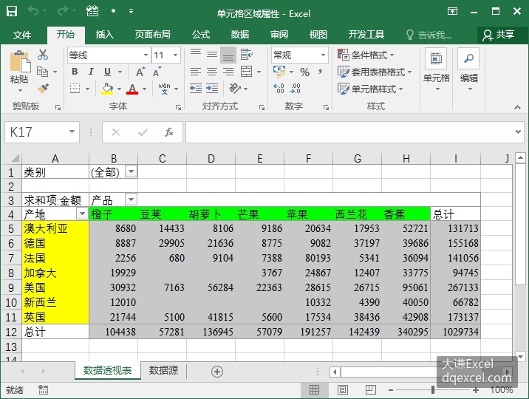This screenshot has height=399, width=529.
Task: Click the Merge and Center icon
Action: pos(246,72)
